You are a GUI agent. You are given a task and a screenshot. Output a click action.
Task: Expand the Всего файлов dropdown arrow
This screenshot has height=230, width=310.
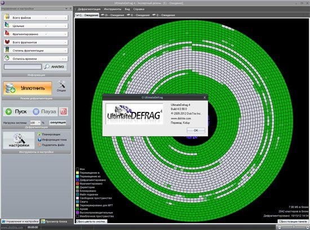tap(65, 18)
